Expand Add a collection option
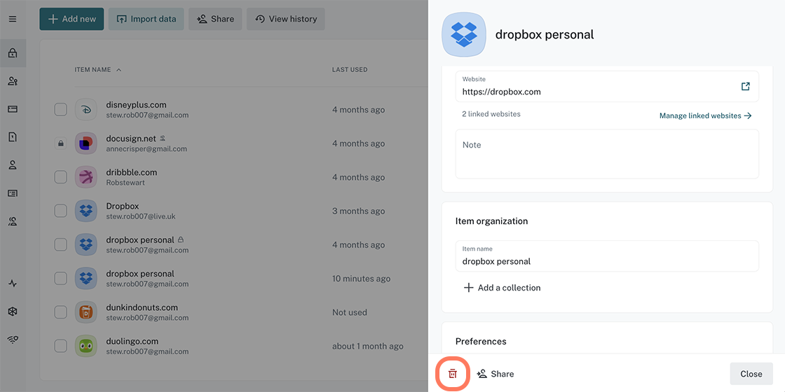 (502, 288)
